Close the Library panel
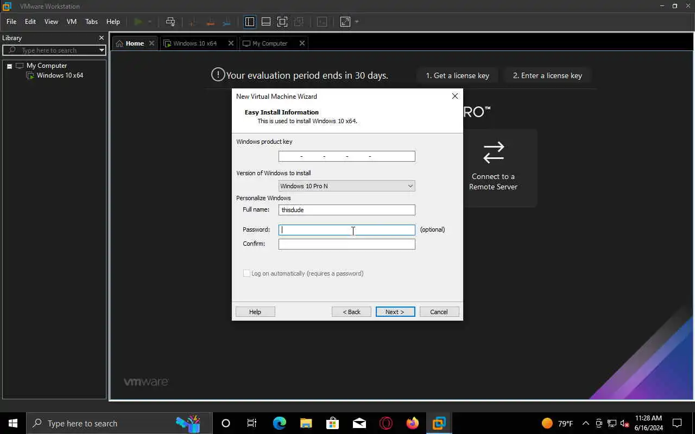This screenshot has width=695, height=434. tap(101, 38)
